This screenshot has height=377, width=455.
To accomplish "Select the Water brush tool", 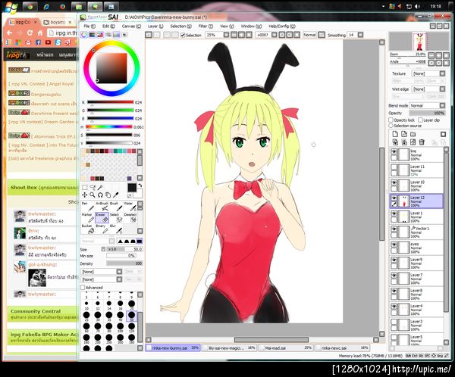I will click(130, 207).
